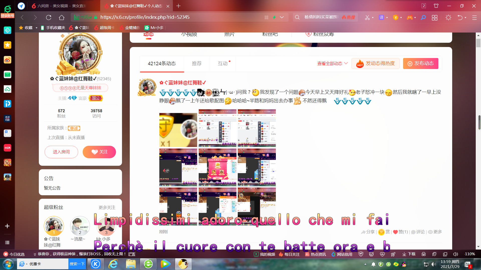The height and width of the screenshot is (270, 481).
Task: Expand the undo icon dropdown arrow
Action: [x=465, y=18]
